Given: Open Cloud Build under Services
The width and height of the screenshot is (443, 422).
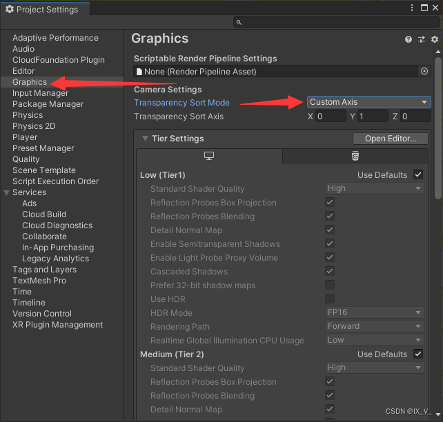Looking at the screenshot, I should (x=44, y=214).
